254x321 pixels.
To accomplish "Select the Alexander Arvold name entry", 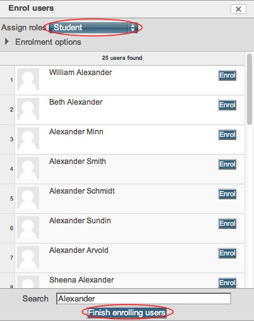I will point(79,250).
